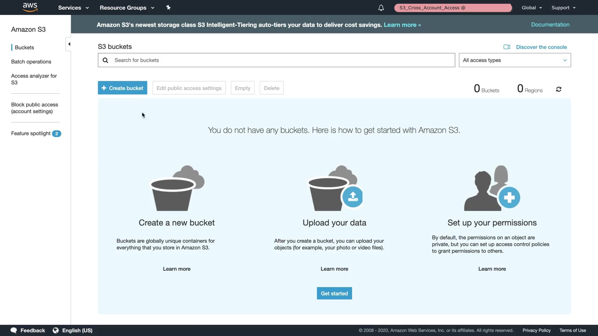
Task: Click the S3 buckets heading
Action: pos(115,47)
